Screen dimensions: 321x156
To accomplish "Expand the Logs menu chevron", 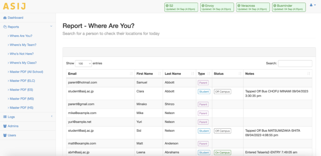I will pos(52,116).
